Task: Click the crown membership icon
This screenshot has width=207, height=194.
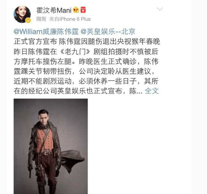Action: click(x=76, y=10)
